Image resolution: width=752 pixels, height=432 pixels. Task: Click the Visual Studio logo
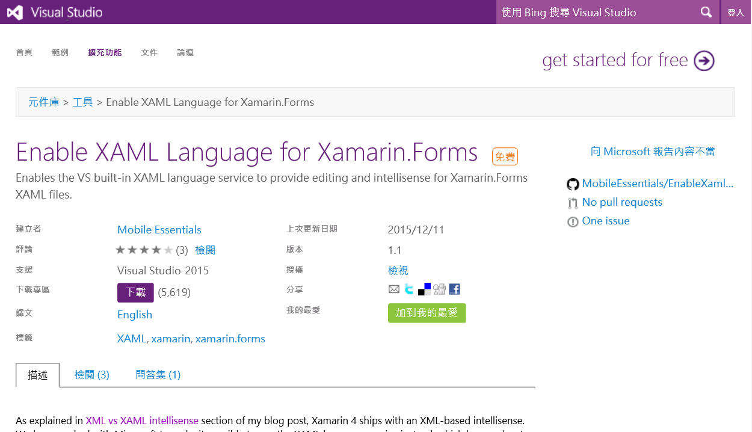tap(55, 12)
